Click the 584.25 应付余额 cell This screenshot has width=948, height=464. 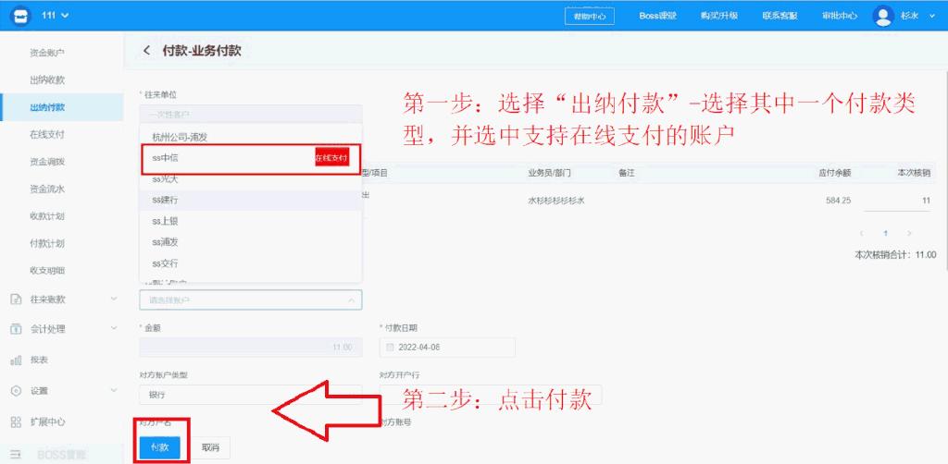(838, 201)
